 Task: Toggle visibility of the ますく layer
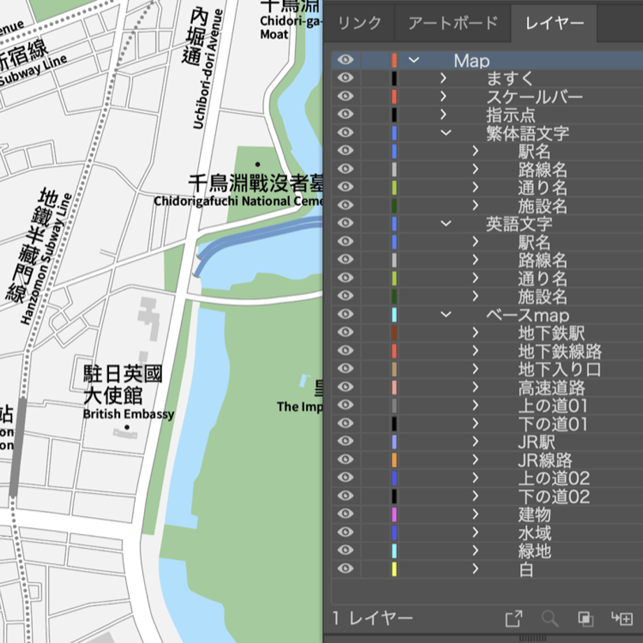coord(345,78)
